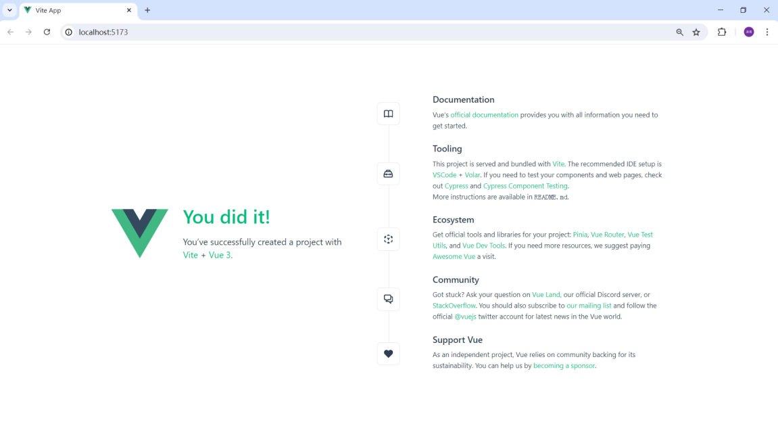Open Chrome's three-dot menu

[767, 32]
